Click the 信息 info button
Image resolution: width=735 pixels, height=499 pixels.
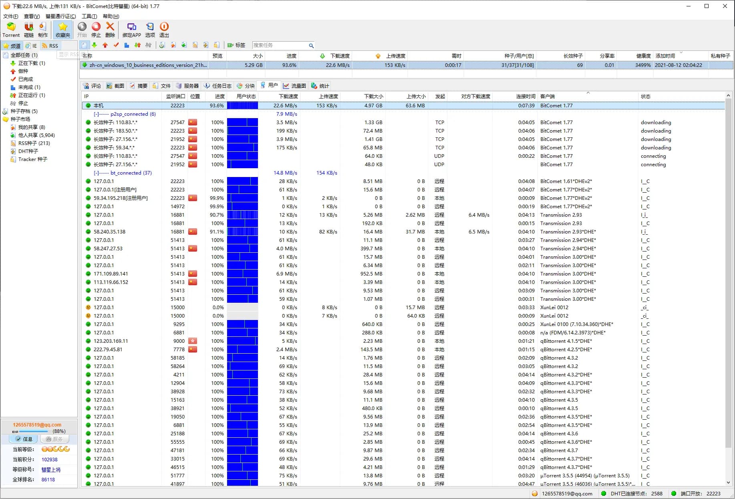[x=24, y=439]
